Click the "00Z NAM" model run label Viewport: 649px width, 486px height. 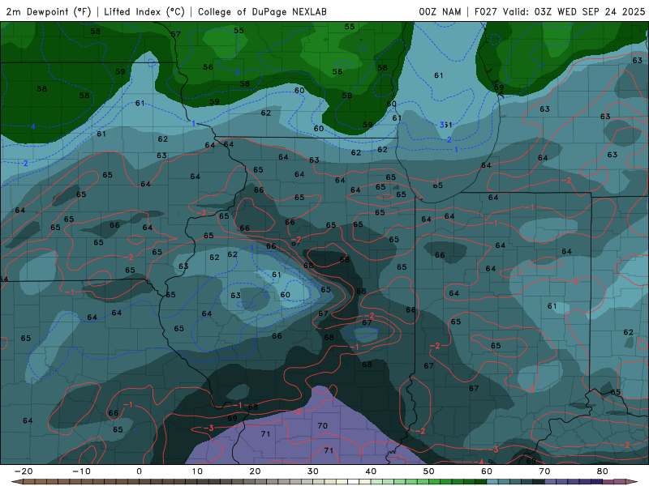(440, 11)
